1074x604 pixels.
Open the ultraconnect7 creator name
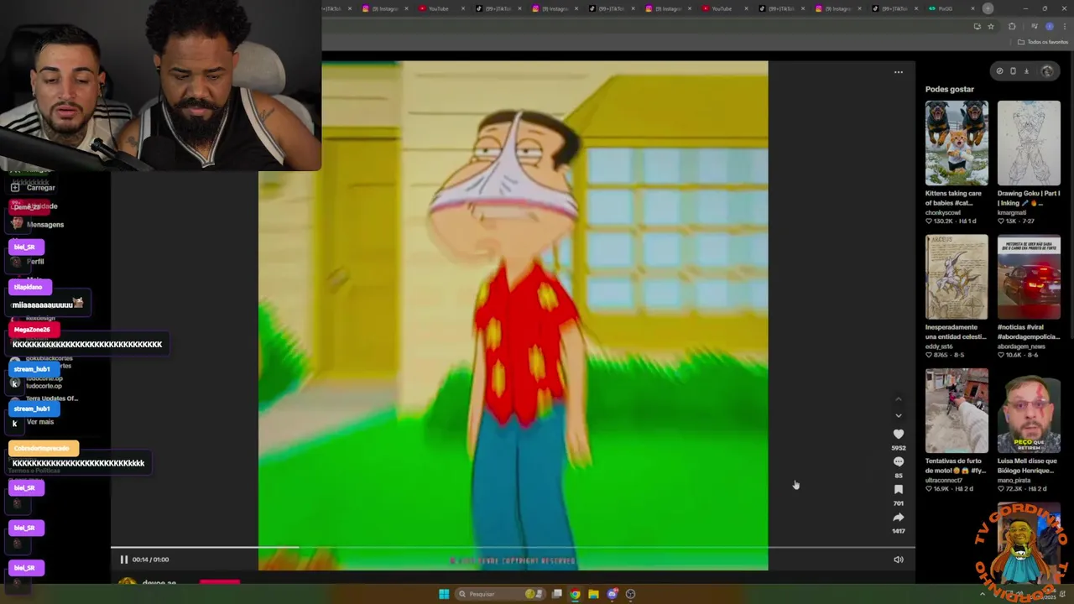pos(945,480)
